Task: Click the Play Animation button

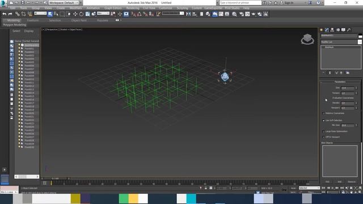Action: pyautogui.click(x=333, y=188)
